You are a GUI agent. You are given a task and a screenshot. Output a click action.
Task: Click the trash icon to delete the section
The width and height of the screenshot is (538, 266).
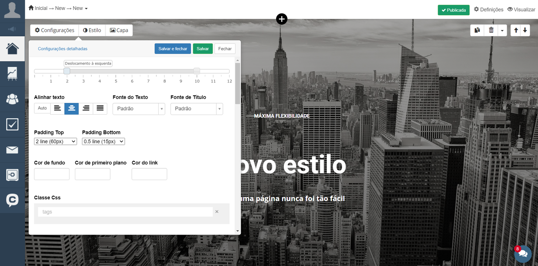[x=491, y=30]
